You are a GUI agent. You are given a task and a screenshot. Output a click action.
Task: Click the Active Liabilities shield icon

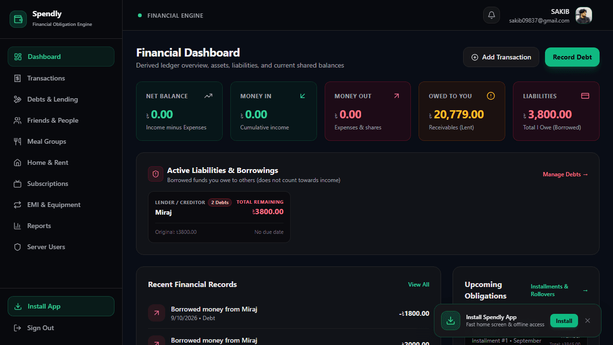point(156,174)
